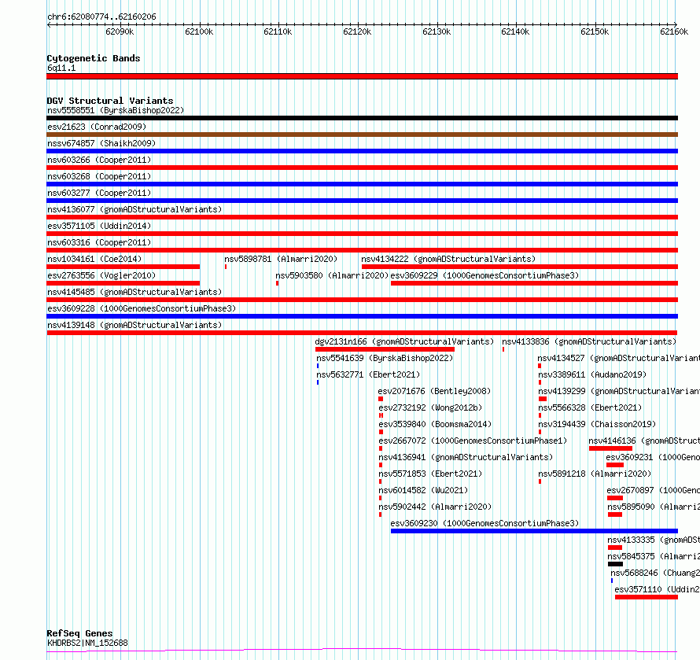Select esv2763556 (Vogler2010) label
The image size is (700, 660).
[101, 275]
